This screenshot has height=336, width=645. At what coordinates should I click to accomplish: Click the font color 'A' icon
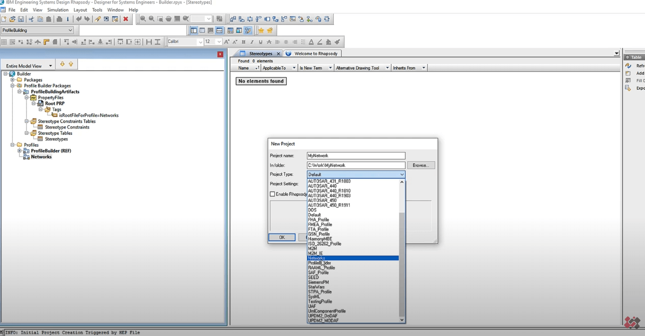(x=311, y=42)
